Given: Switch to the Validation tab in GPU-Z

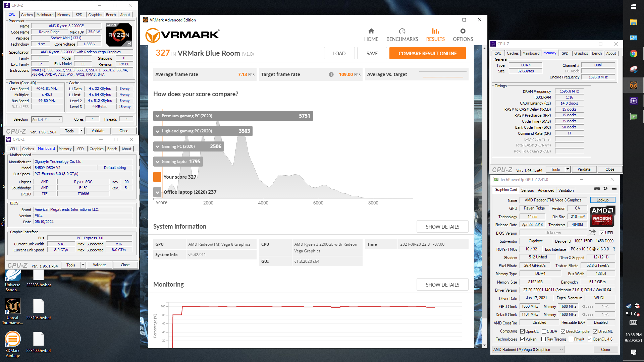Looking at the screenshot, I should click(566, 190).
